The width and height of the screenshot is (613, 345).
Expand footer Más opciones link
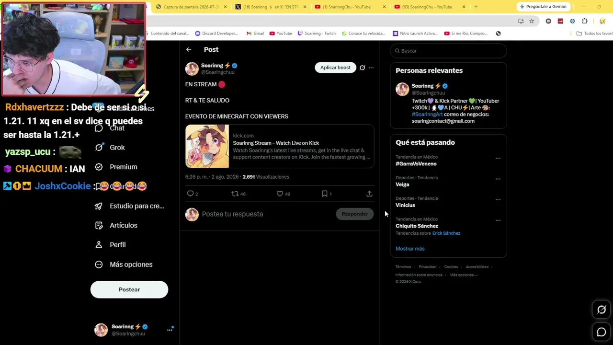click(464, 275)
